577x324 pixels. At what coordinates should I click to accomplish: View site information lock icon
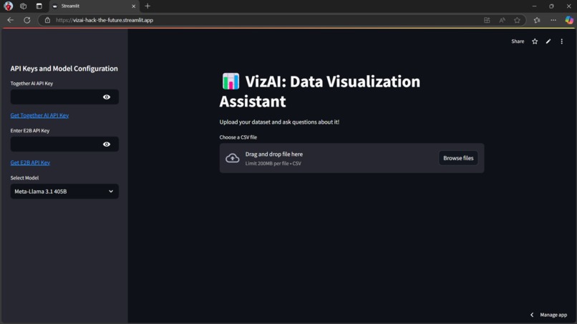tap(47, 20)
